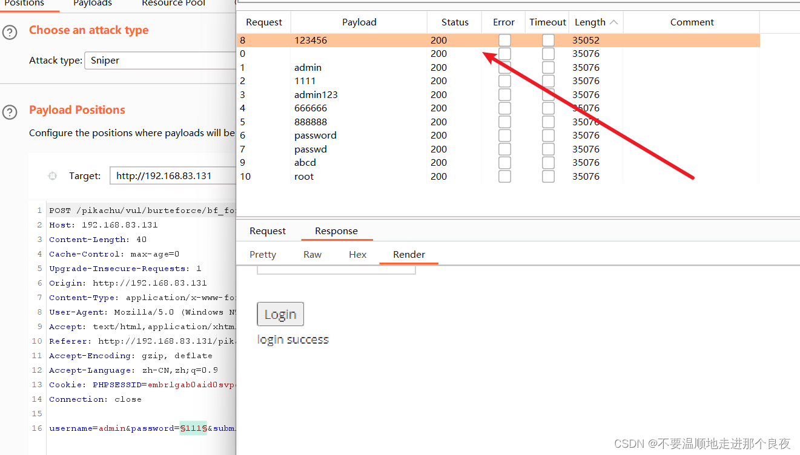Click the Target URL input field
This screenshot has width=800, height=455.
[x=173, y=176]
